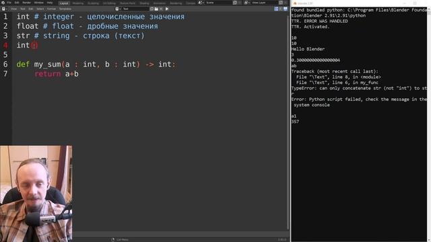431x242 pixels.
Task: Click the console window title bar icon
Action: point(295,3)
